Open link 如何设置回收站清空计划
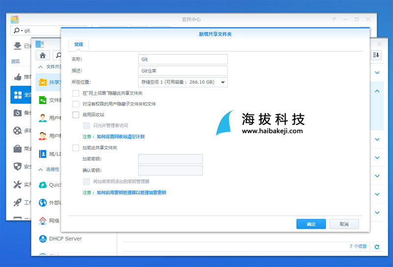This screenshot has height=267, width=393. pos(120,136)
